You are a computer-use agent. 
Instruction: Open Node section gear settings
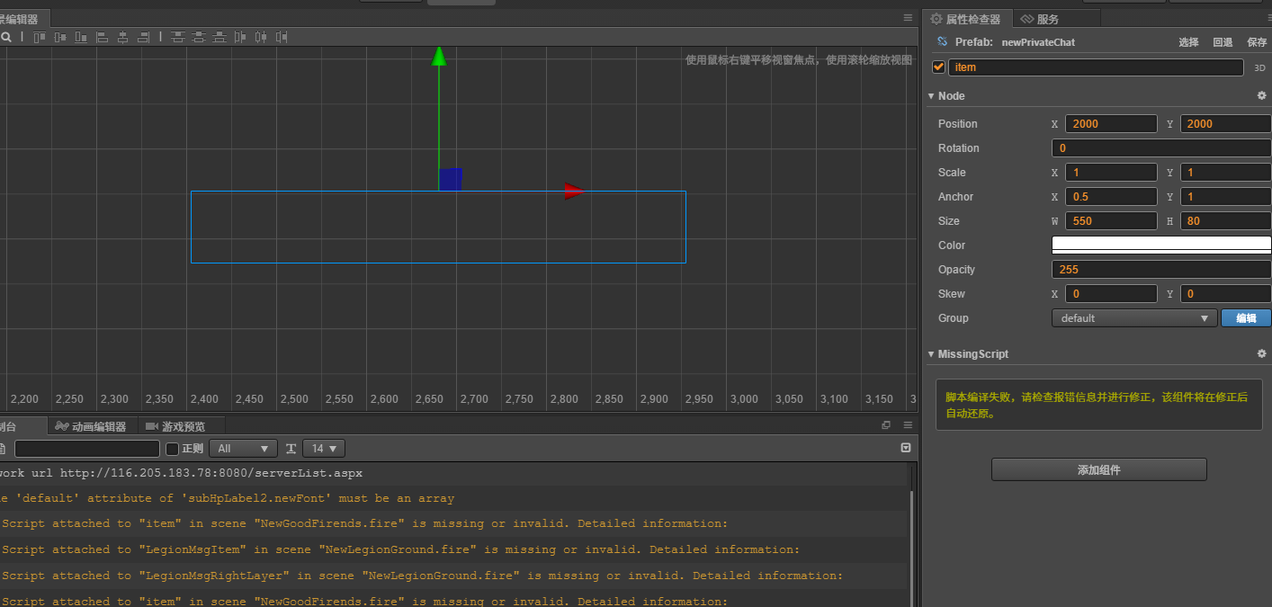[x=1261, y=96]
